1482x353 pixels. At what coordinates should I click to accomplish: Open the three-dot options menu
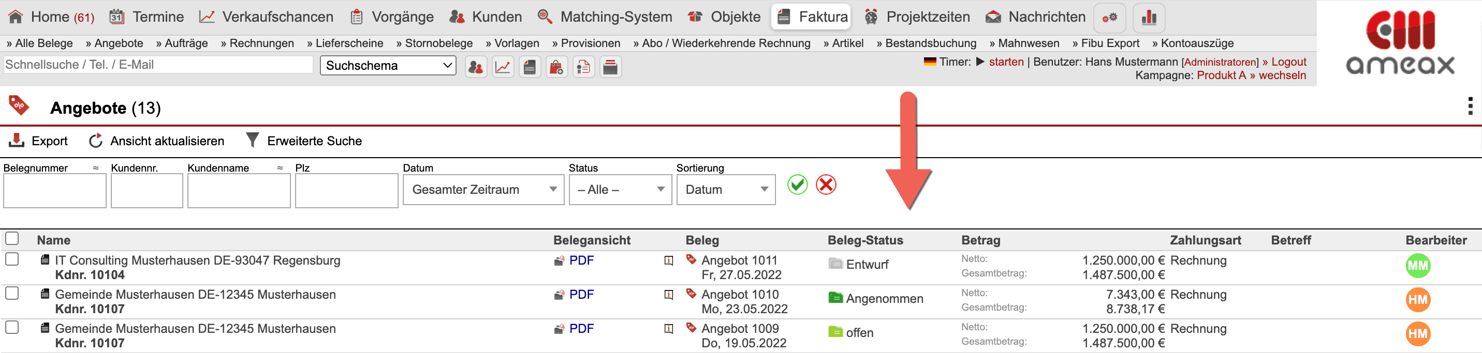(1470, 106)
